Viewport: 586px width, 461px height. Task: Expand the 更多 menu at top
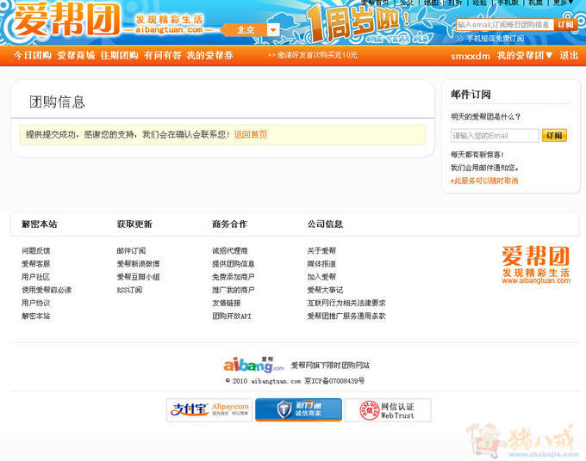(563, 3)
